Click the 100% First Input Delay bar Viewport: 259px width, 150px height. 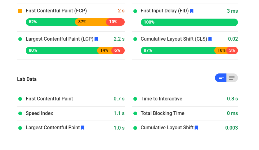pos(189,22)
